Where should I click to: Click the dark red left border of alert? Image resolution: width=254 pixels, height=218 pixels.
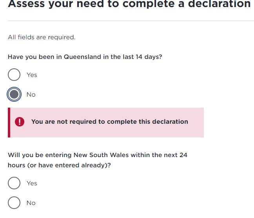click(x=9, y=123)
